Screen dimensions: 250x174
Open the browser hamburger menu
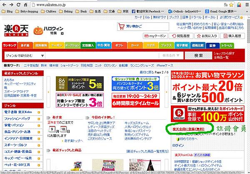tap(247, 5)
